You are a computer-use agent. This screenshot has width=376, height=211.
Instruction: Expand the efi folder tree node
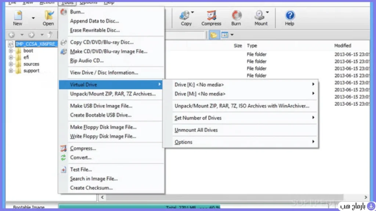pos(11,58)
